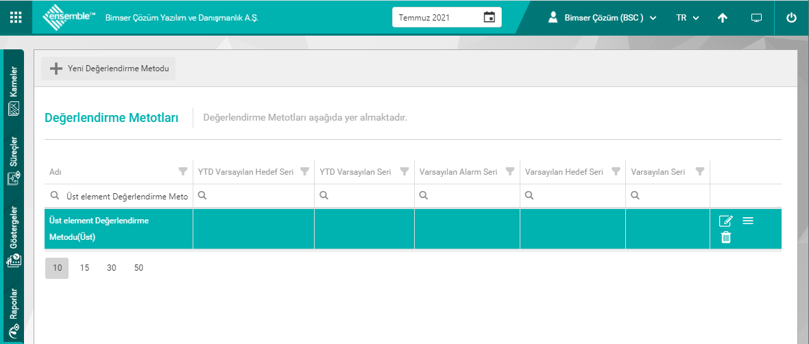Set page size to 15

pyautogui.click(x=84, y=268)
